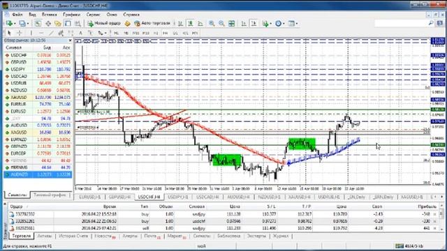Screen dimensions: 447x251
Task: Toggle the Data Window crosshair-circle icon
Action: 48,24
